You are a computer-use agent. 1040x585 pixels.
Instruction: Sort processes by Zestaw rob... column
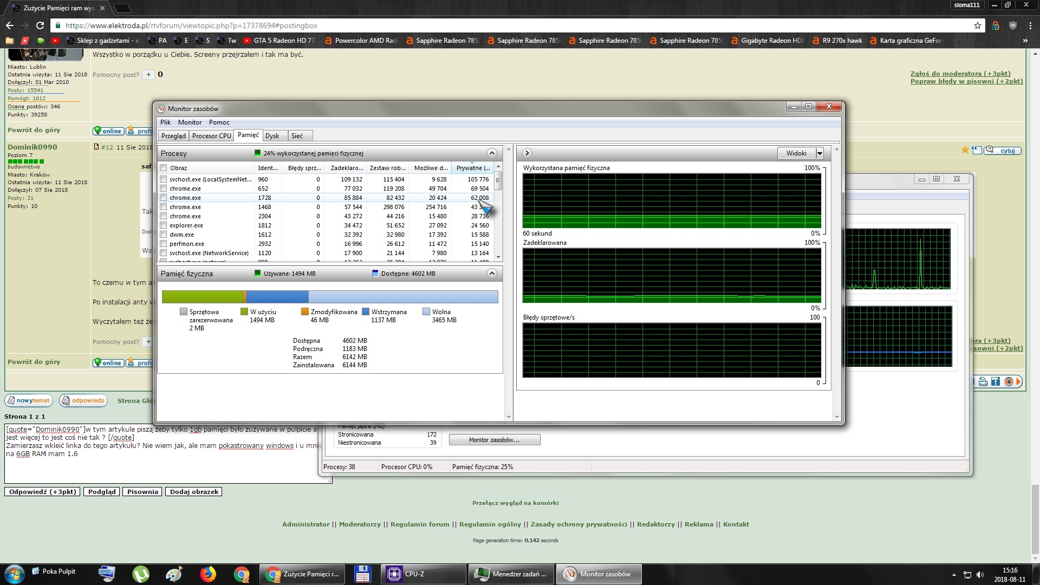click(x=387, y=168)
